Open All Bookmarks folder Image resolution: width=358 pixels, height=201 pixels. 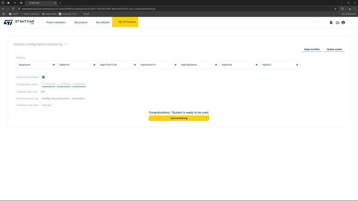tap(349, 14)
